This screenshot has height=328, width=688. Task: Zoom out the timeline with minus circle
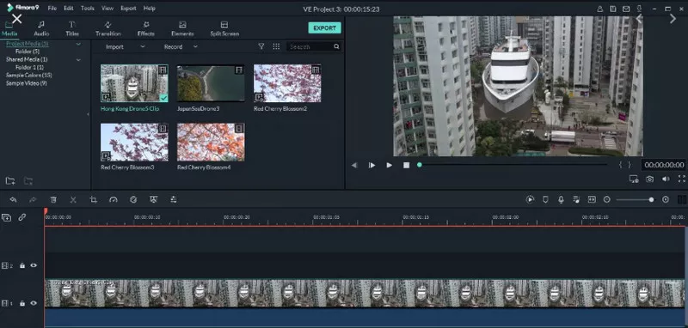point(607,200)
